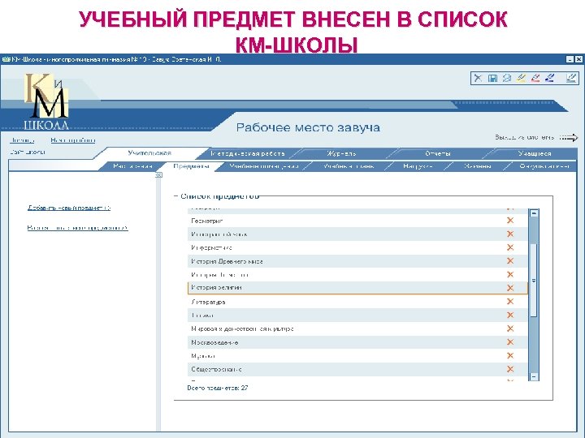Click the scissors cut icon in top toolbar
This screenshot has width=585, height=438.
pos(478,78)
